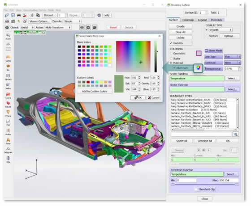The image size is (251, 206).
Task: Click in the hue-saturation color field
Action: pyautogui.click(x=133, y=56)
